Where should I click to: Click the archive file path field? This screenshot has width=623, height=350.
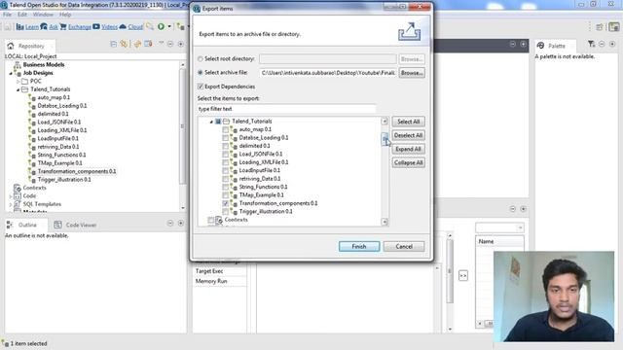click(x=328, y=73)
